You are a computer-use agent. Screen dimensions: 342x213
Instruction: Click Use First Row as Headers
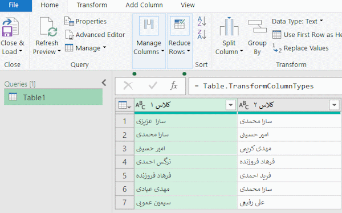307,35
